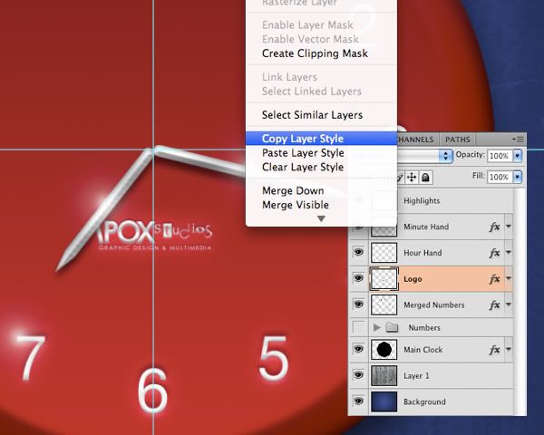Hide the Hour Hand layer
The height and width of the screenshot is (435, 544).
(358, 253)
